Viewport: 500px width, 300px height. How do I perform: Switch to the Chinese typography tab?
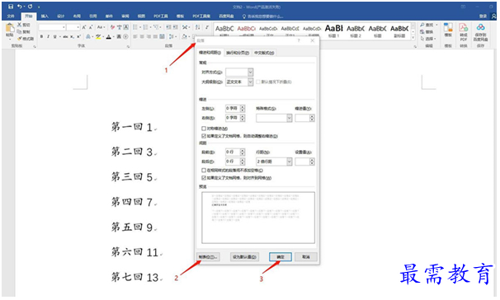[264, 53]
